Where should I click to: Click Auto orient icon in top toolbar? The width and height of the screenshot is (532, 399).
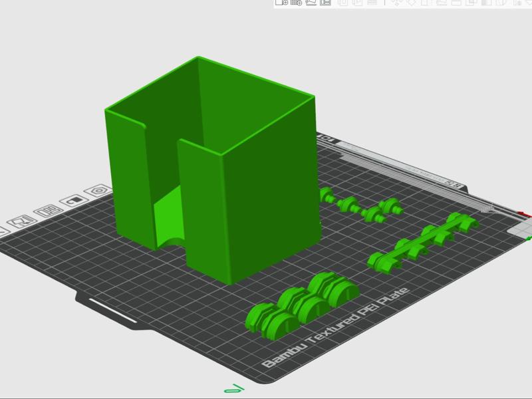pos(311,3)
